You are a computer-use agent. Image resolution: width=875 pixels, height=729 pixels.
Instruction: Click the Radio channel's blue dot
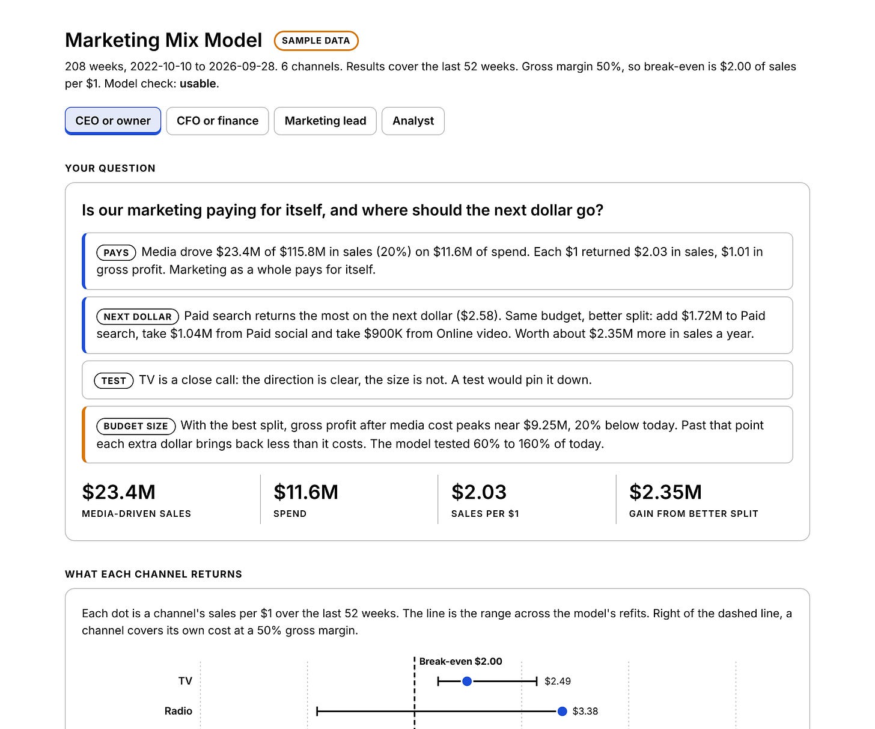[x=562, y=712]
